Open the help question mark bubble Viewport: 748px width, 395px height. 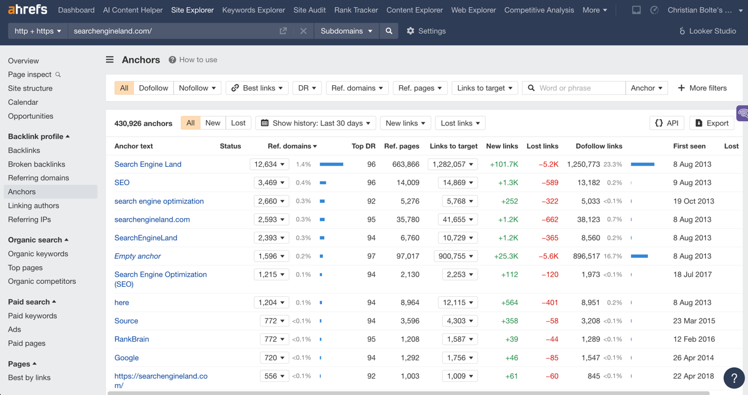pos(734,377)
